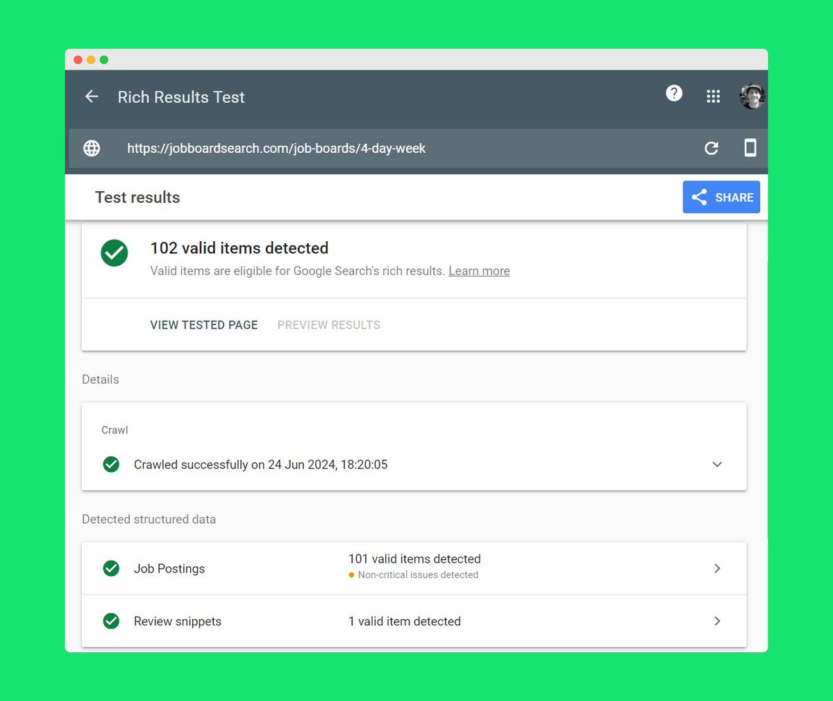833x701 pixels.
Task: Click the 'Detected structured data' label
Action: 149,519
